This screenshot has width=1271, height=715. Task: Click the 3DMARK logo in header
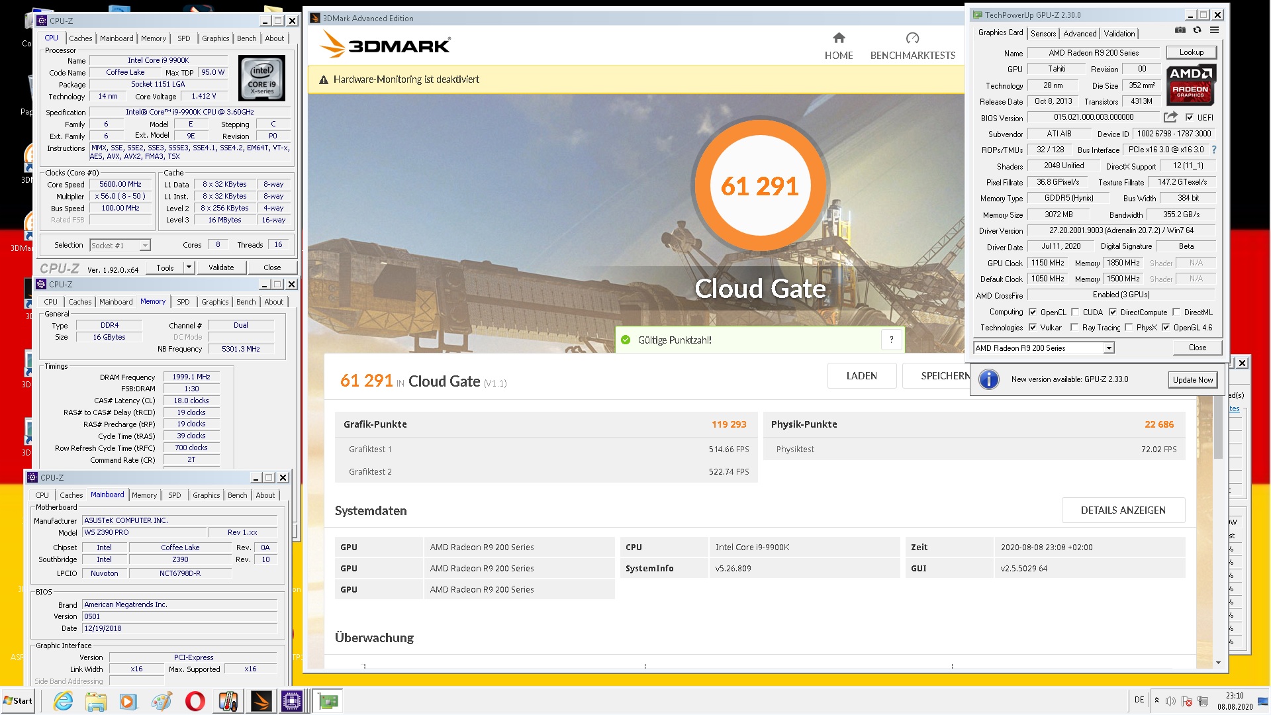coord(385,45)
